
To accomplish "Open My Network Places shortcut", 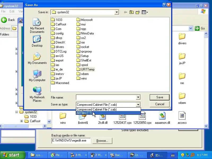I will pyautogui.click(x=37, y=94).
